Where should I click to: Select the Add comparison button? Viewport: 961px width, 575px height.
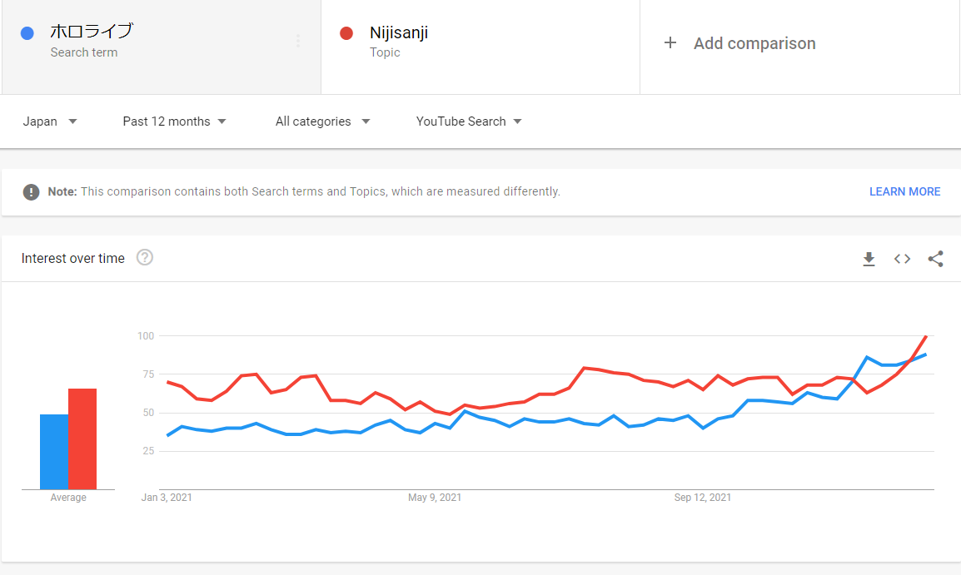tap(754, 43)
